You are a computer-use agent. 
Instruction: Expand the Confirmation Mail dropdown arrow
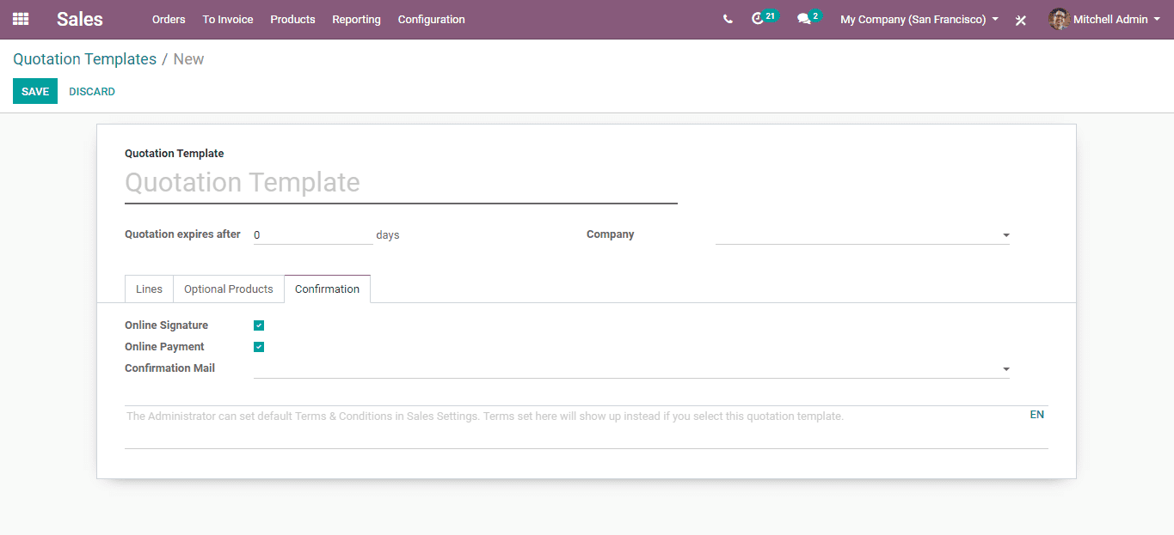[x=1005, y=369]
